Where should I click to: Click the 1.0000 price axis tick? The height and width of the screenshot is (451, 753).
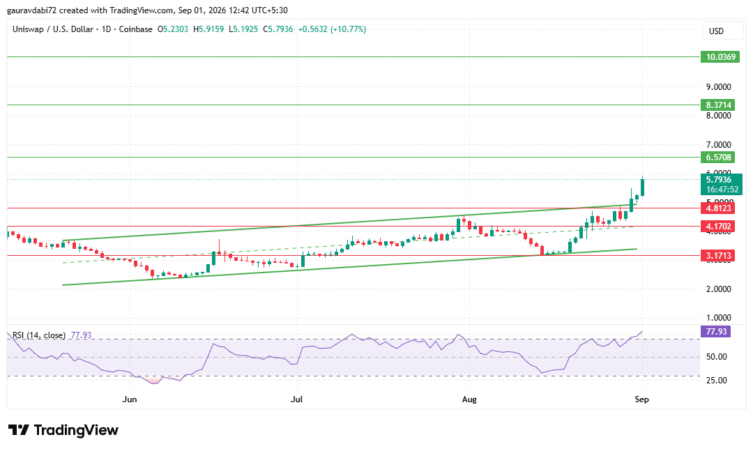pos(718,317)
